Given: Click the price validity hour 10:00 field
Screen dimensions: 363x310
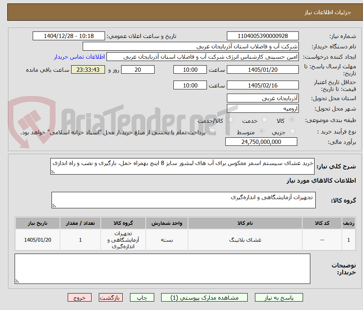Looking at the screenshot, I should click(x=190, y=85).
